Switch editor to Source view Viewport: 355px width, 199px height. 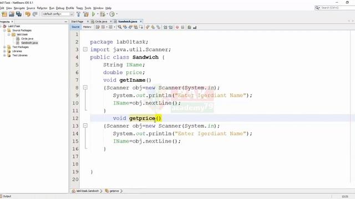75,27
